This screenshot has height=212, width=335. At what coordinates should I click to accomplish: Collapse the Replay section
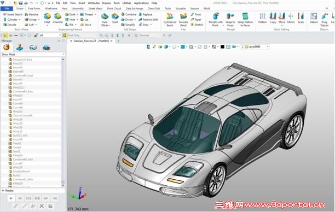tap(3, 191)
